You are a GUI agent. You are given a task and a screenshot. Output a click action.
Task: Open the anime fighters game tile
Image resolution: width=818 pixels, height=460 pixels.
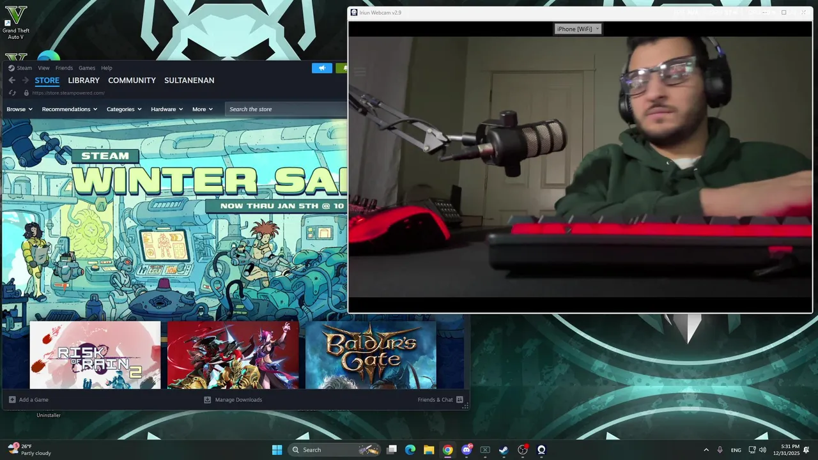point(233,355)
